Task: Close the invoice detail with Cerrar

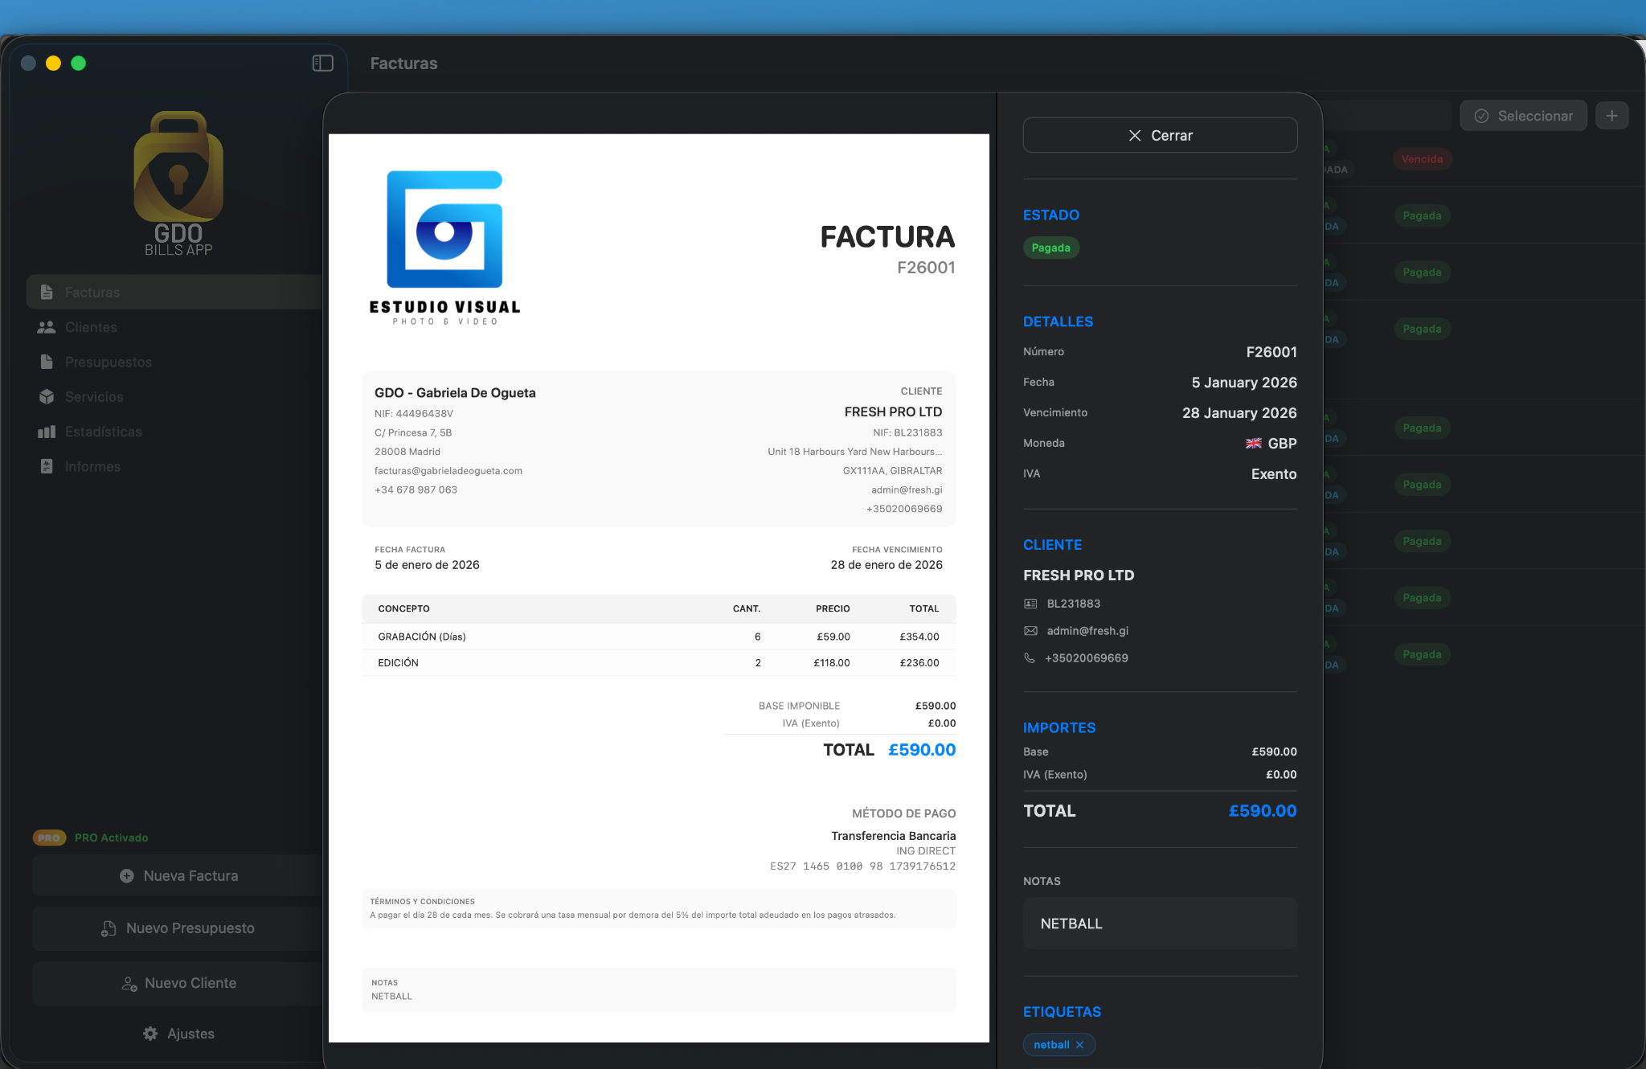Action: tap(1160, 135)
